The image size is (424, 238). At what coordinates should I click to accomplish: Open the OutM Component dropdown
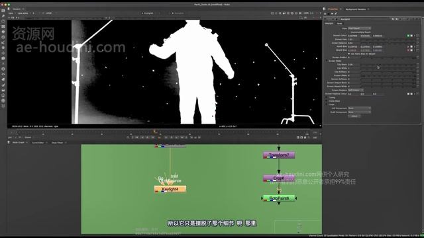point(359,112)
